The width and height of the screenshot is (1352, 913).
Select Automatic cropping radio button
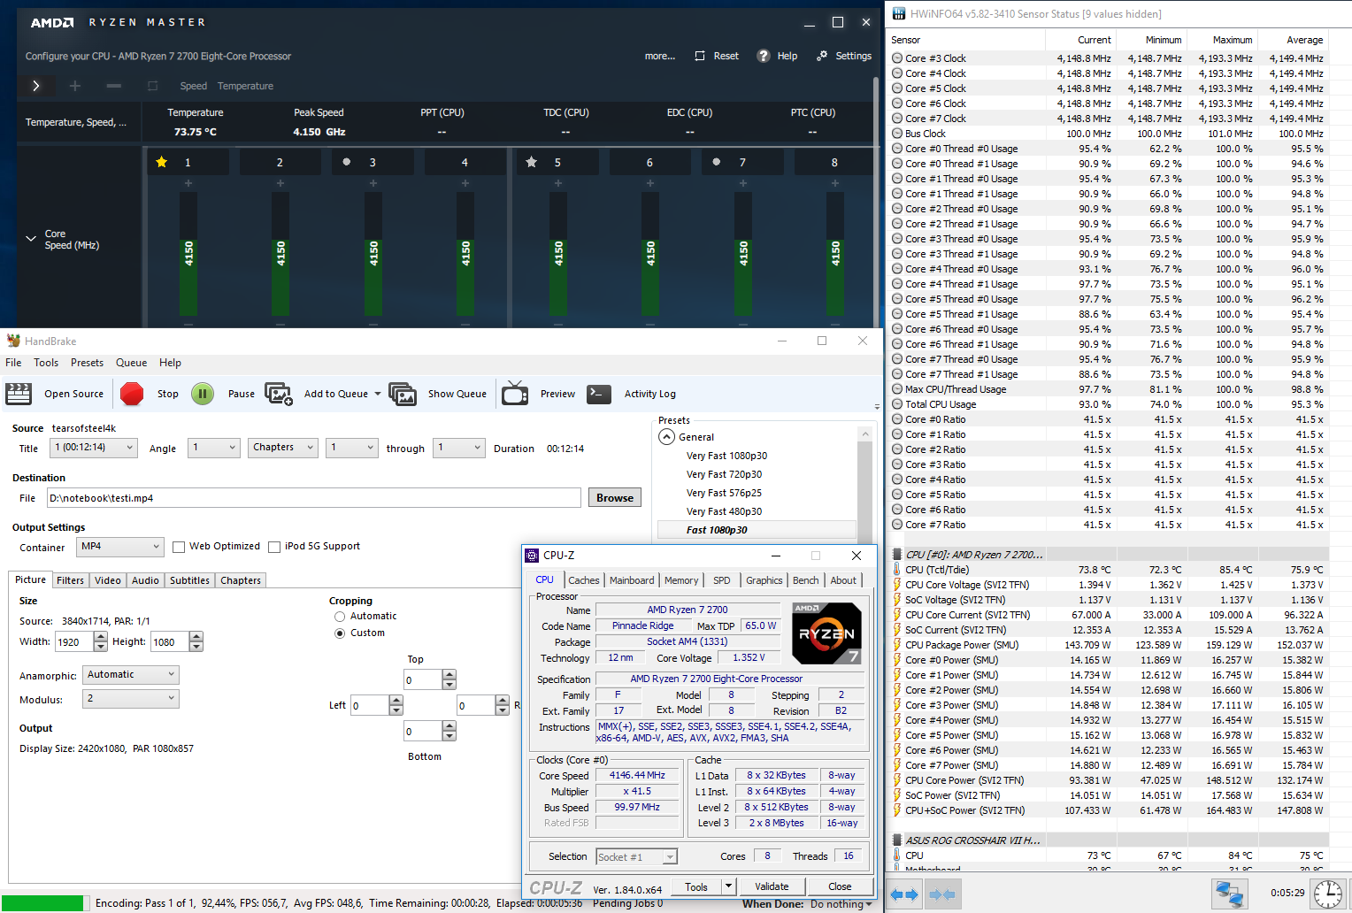[x=340, y=617]
